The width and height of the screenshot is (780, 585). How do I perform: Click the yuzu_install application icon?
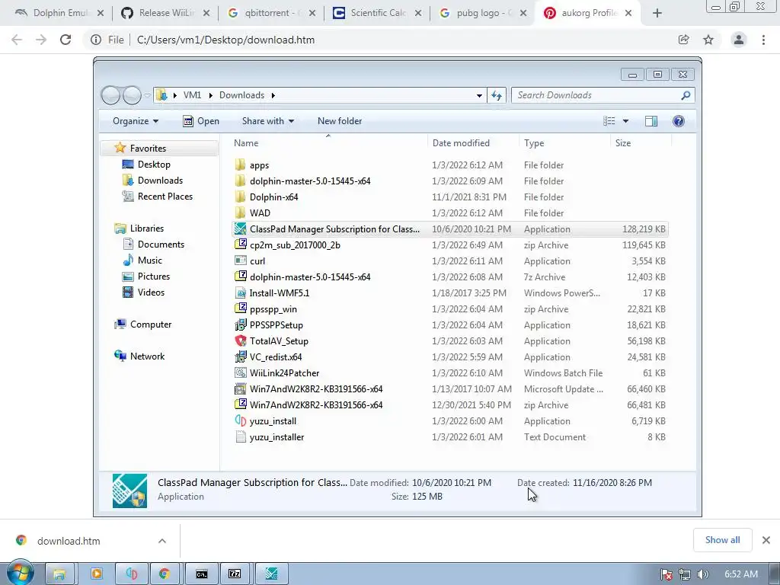(x=240, y=420)
